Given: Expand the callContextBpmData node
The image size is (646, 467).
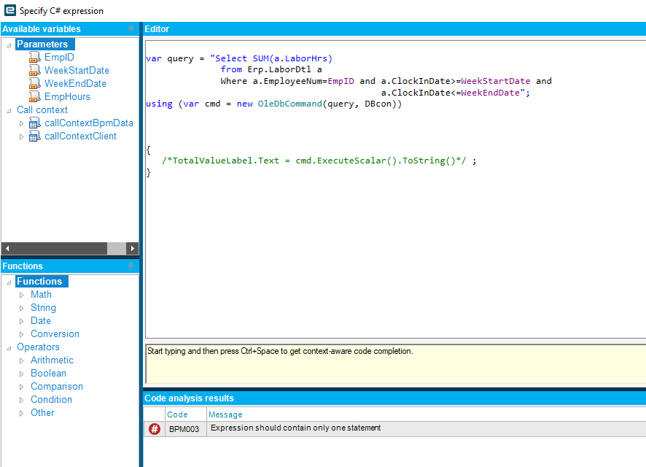Looking at the screenshot, I should point(21,123).
